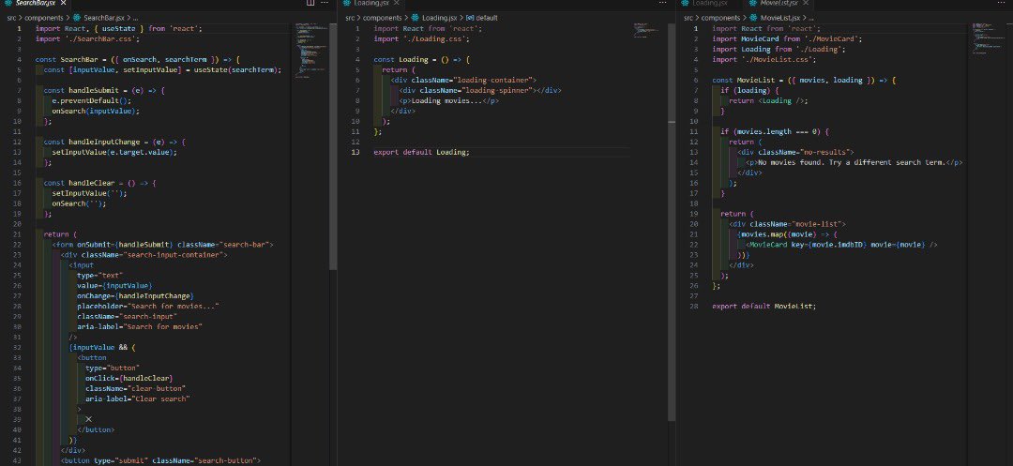Click className="loading-spinner" in Loading.jsx
This screenshot has height=466, width=1013.
475,90
